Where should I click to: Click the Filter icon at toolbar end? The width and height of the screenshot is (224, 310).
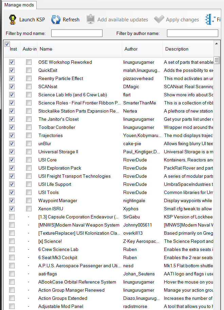[210, 19]
